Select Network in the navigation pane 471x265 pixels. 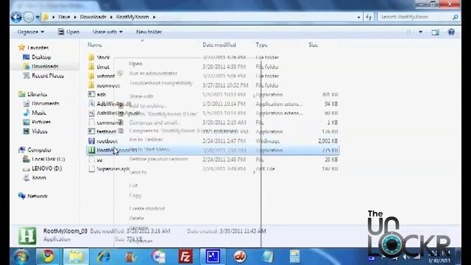pos(38,197)
